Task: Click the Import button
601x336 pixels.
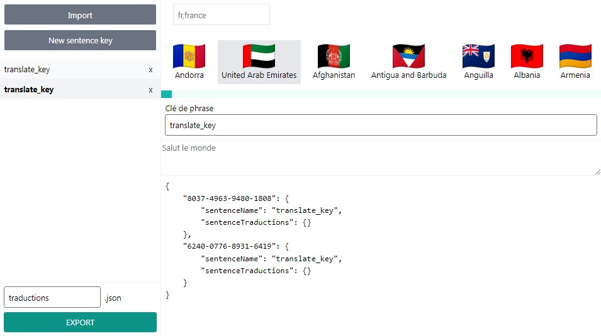Action: [80, 14]
